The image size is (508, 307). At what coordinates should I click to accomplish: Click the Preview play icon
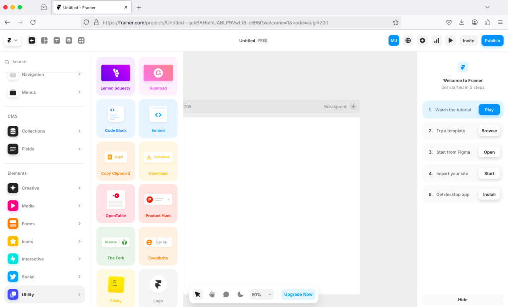coord(450,41)
